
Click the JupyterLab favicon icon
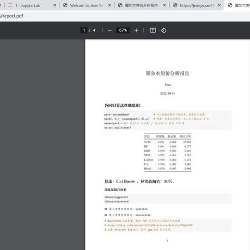click(10, 5)
